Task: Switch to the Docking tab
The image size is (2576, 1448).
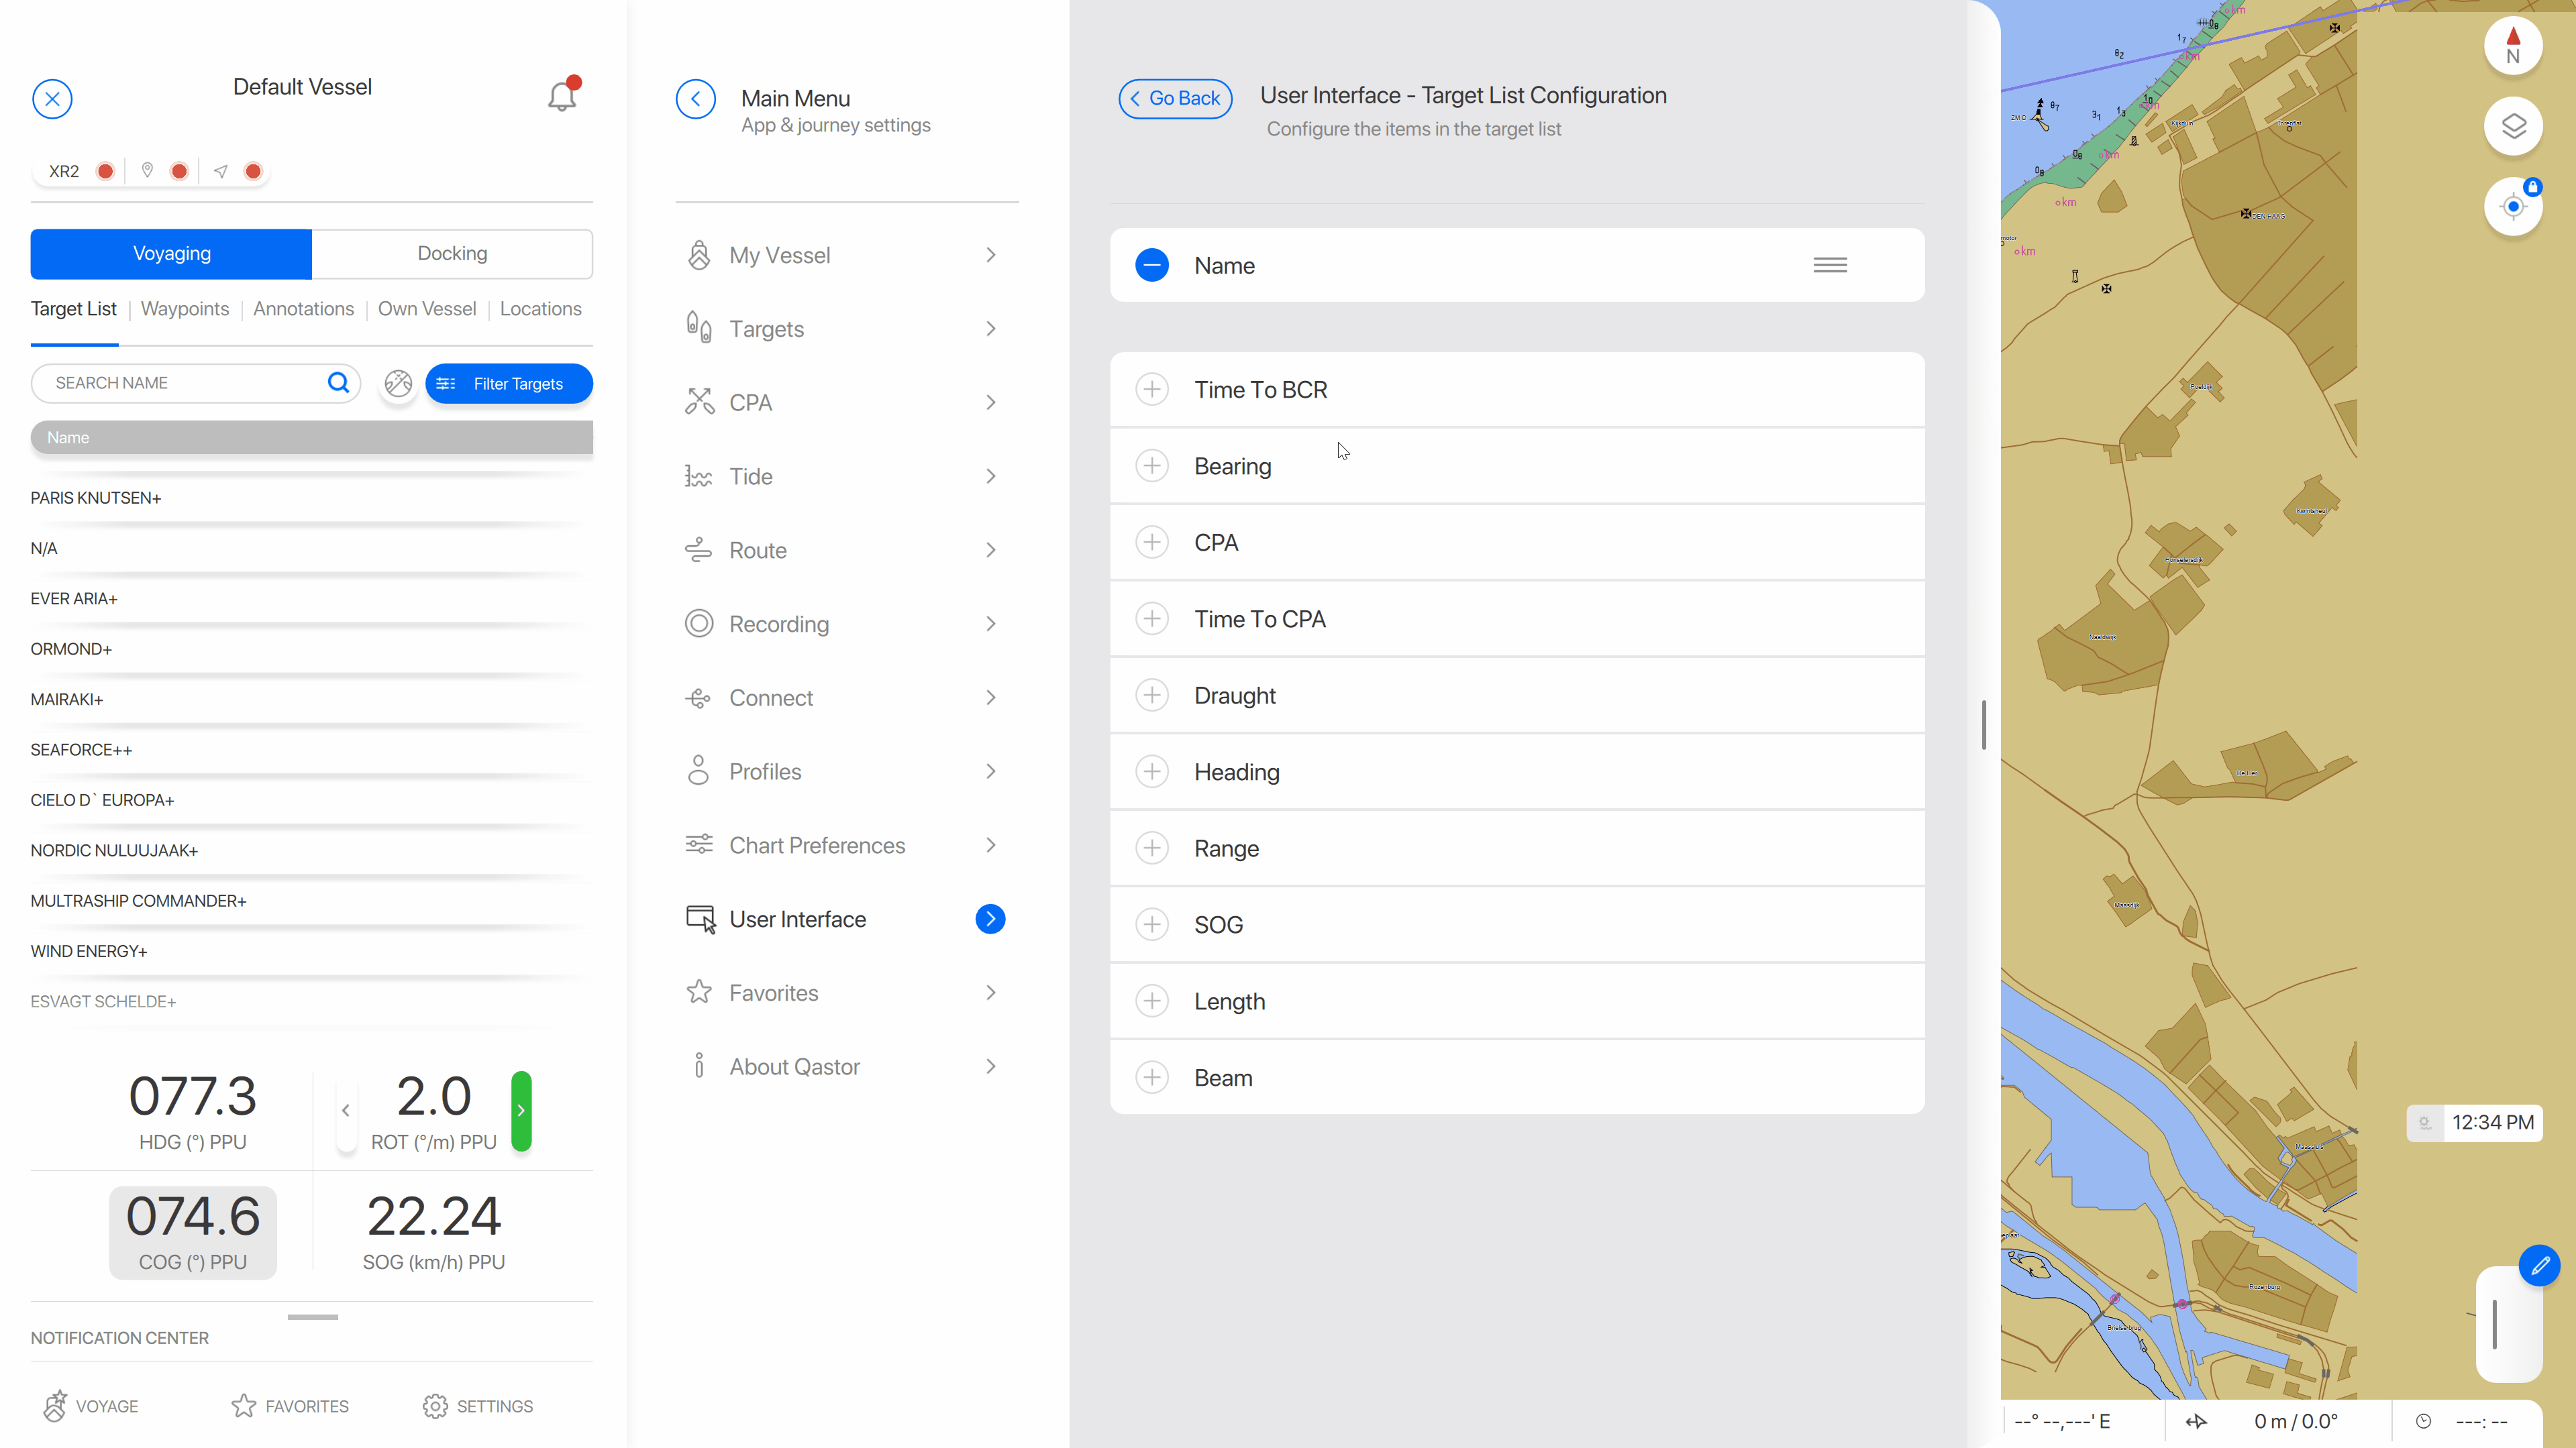Action: click(452, 253)
